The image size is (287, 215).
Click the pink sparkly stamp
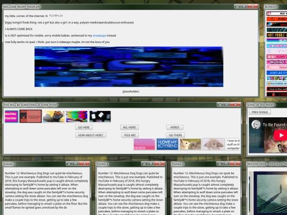144,144
